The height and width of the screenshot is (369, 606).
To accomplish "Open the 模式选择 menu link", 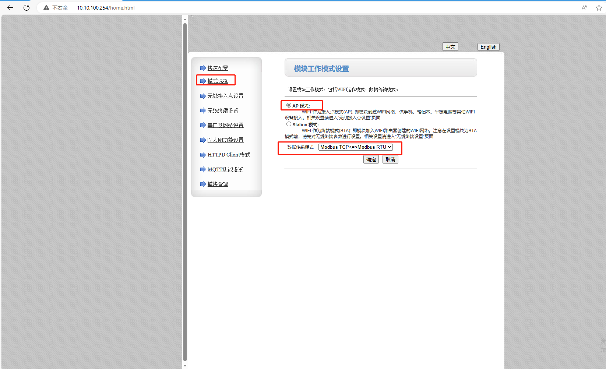I will point(218,81).
